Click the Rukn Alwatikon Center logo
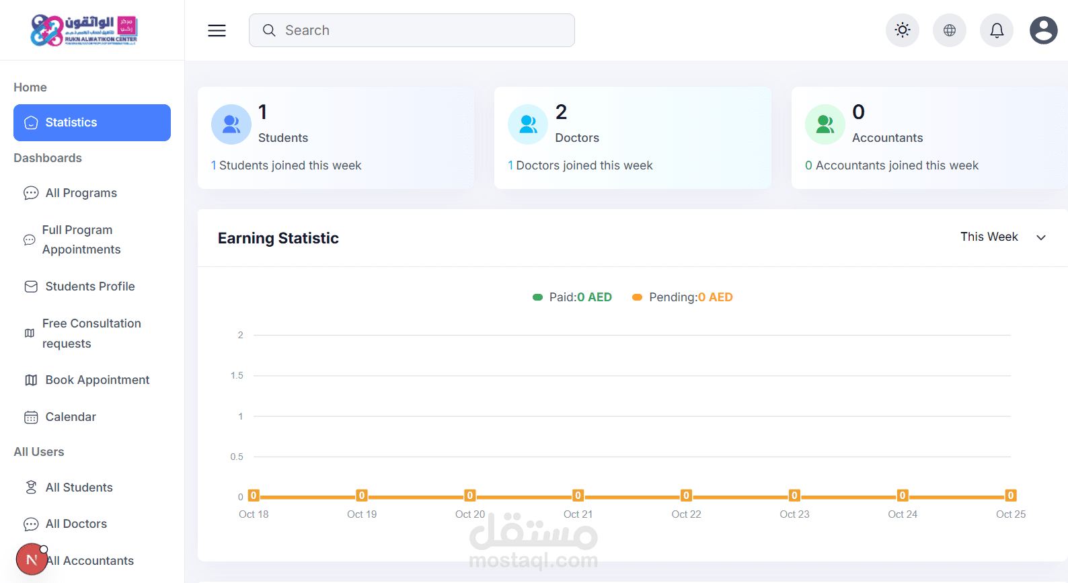This screenshot has width=1068, height=583. 84,30
